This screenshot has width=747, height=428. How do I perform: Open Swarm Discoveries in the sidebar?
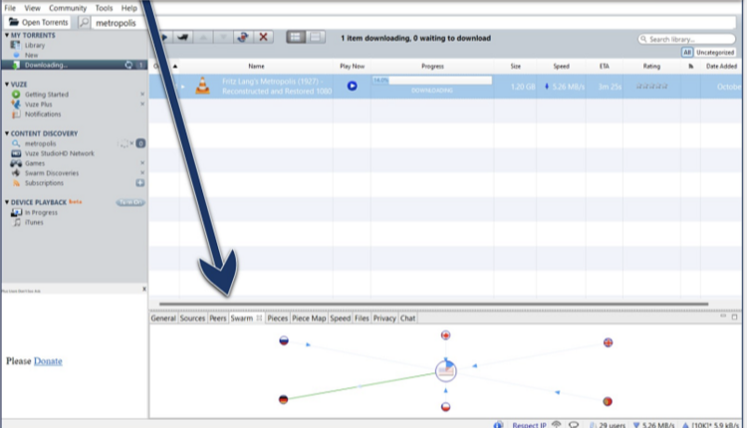coord(52,173)
